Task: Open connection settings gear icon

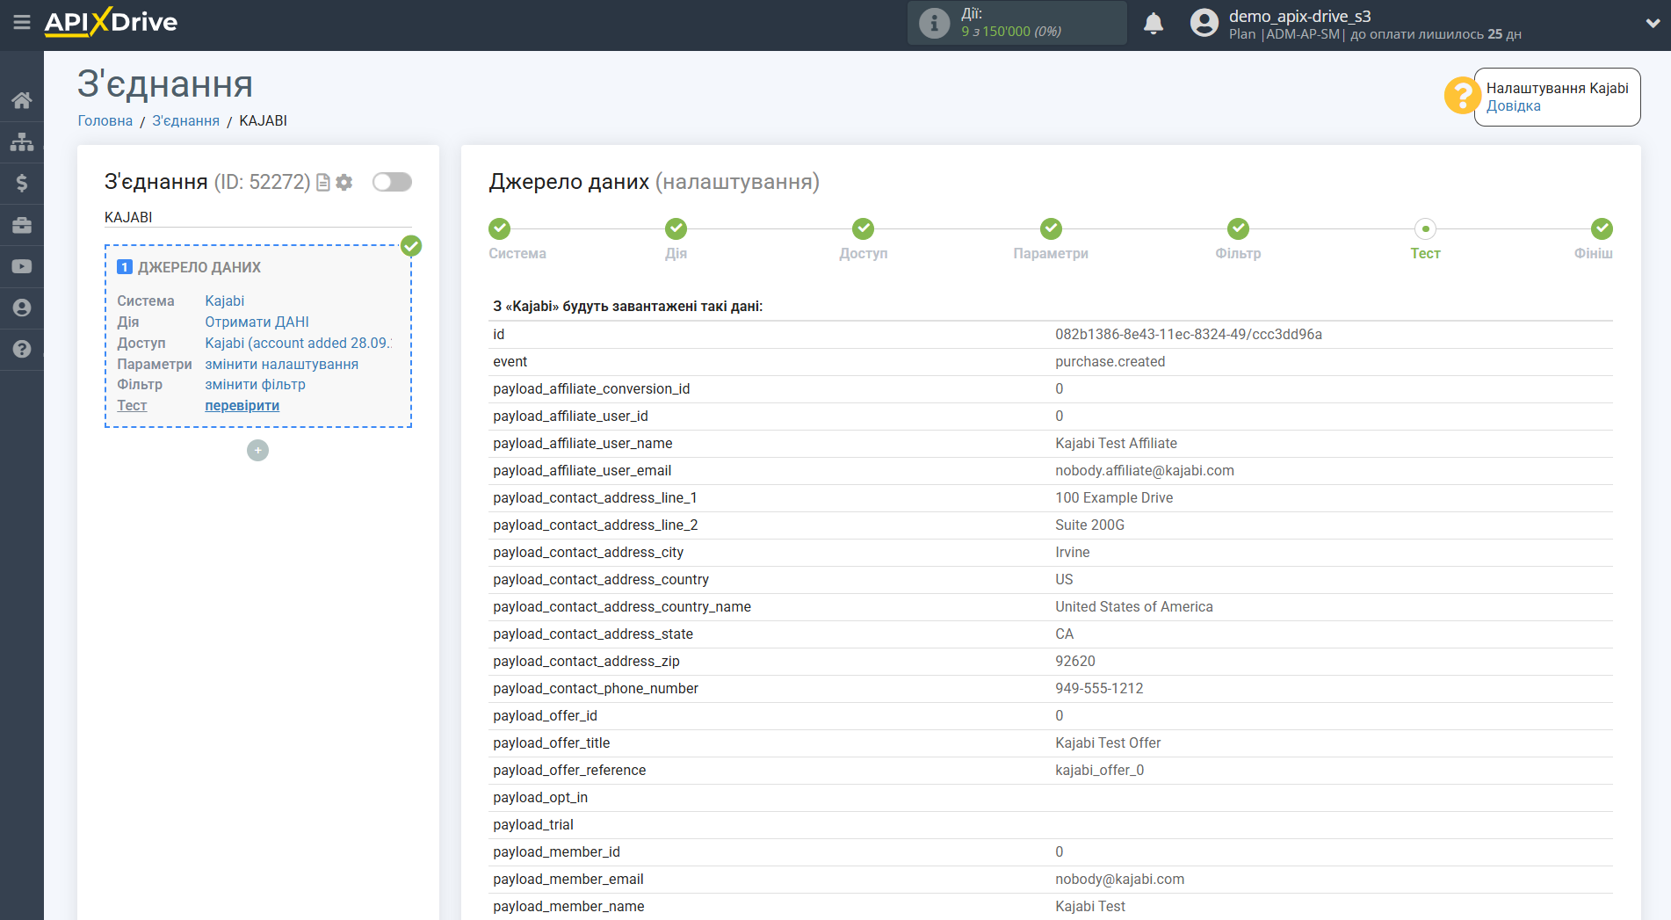Action: 344,182
